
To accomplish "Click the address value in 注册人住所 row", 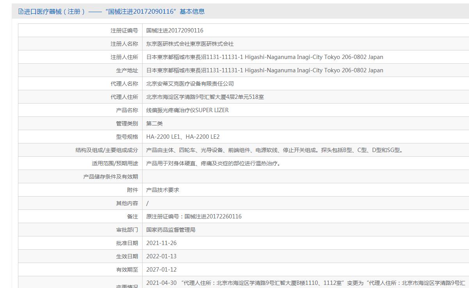I will [265, 57].
